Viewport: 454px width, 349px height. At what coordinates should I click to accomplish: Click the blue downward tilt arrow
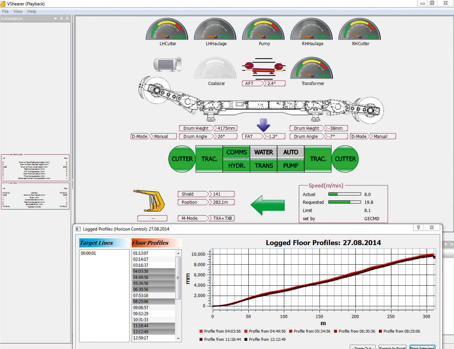tap(263, 125)
